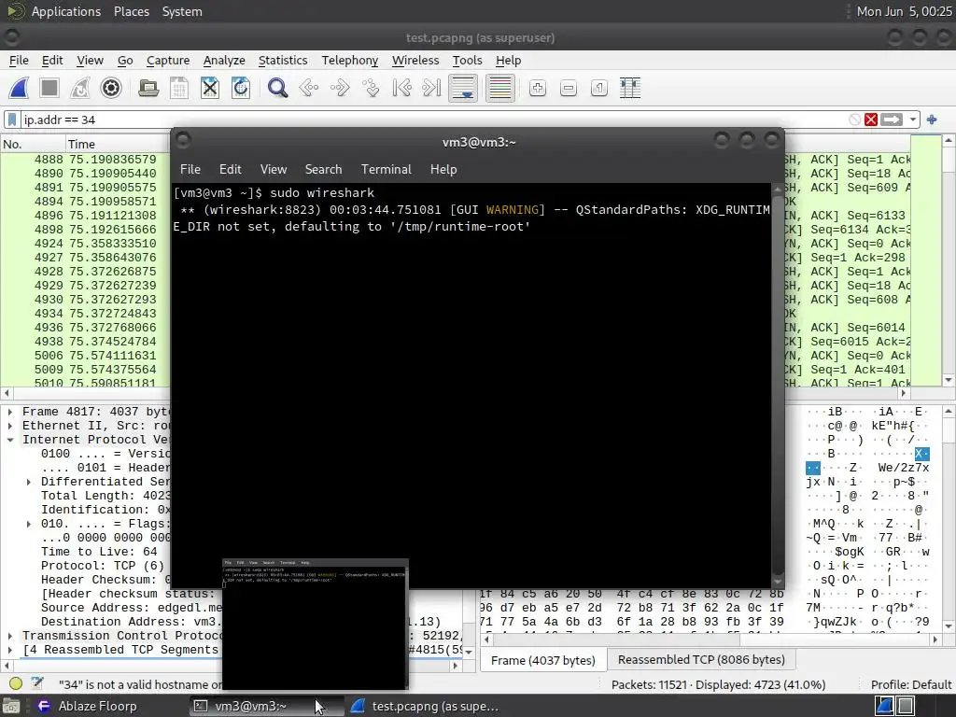Click Profile: Default in status bar
The height and width of the screenshot is (717, 956).
tap(911, 684)
